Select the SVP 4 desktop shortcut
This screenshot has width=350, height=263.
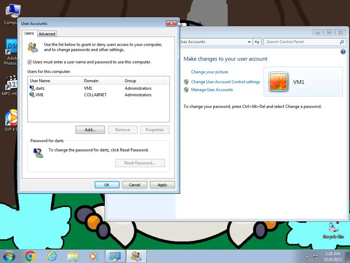click(x=11, y=120)
